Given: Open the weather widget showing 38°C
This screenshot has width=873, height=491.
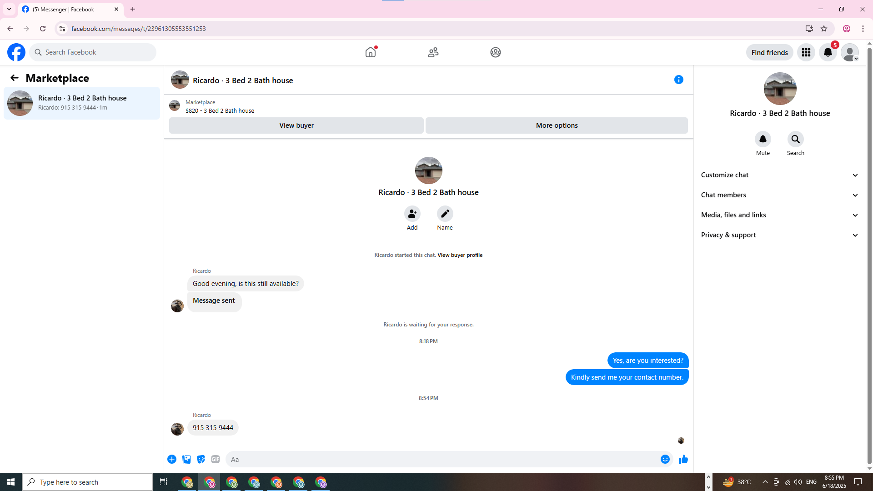Looking at the screenshot, I should pyautogui.click(x=737, y=482).
